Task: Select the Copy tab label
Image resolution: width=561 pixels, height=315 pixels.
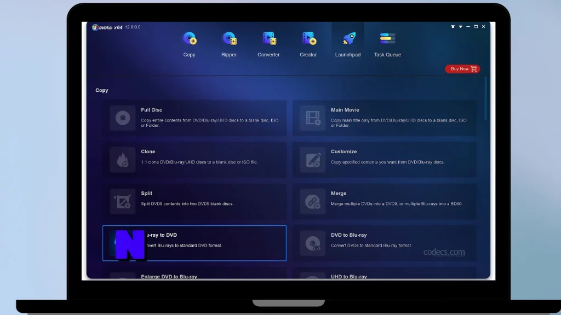Action: 189,55
